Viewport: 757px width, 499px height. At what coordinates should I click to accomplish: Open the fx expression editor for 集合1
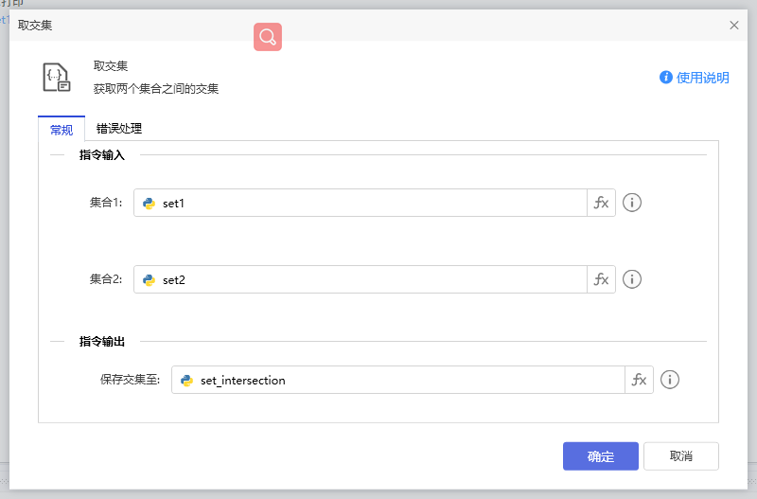click(x=601, y=203)
